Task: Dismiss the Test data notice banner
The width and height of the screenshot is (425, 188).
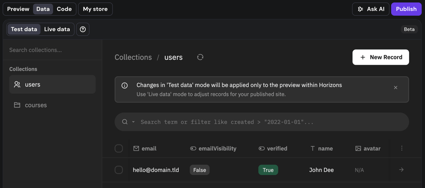Action: 396,88
